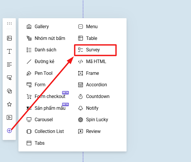Insert a Tabs element

[x=40, y=143]
